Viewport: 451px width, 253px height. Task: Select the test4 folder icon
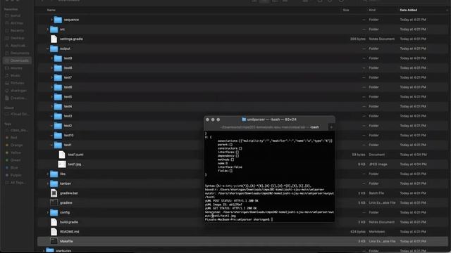click(x=58, y=106)
